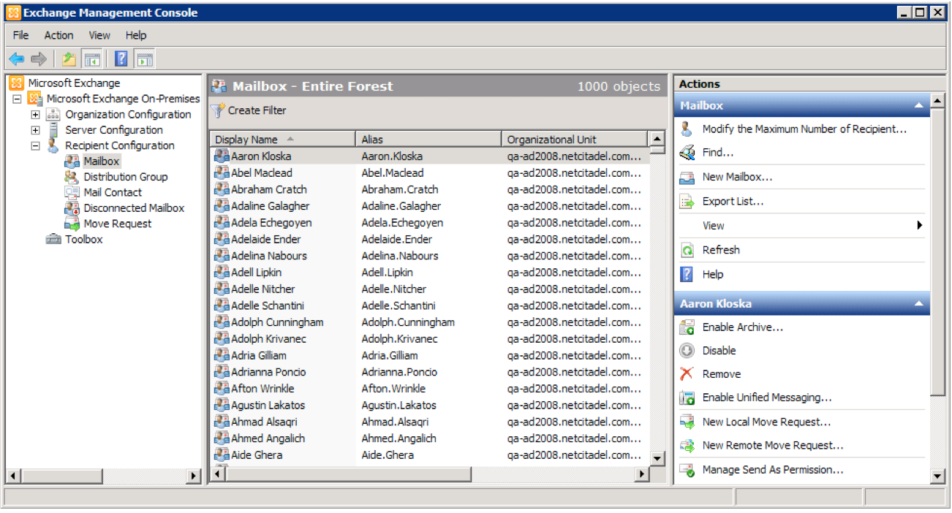Click the Help question mark toolbar icon
Viewport: 952px width, 513px height.
point(121,59)
